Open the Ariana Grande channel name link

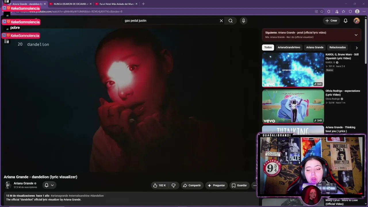[24, 183]
